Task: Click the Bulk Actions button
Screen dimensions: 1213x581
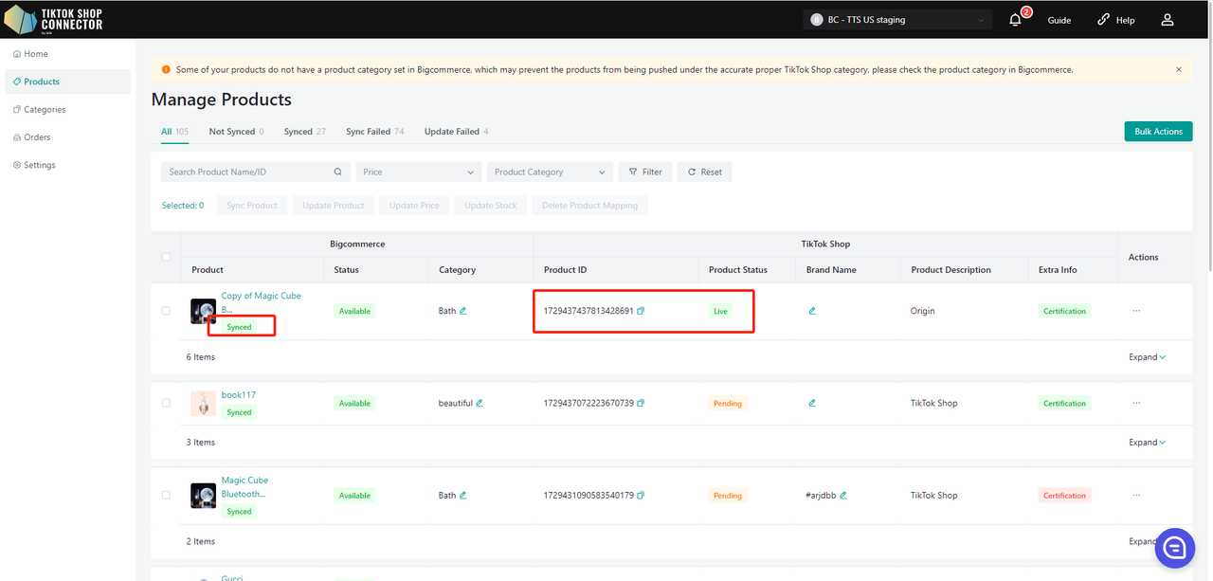Action: pos(1158,132)
